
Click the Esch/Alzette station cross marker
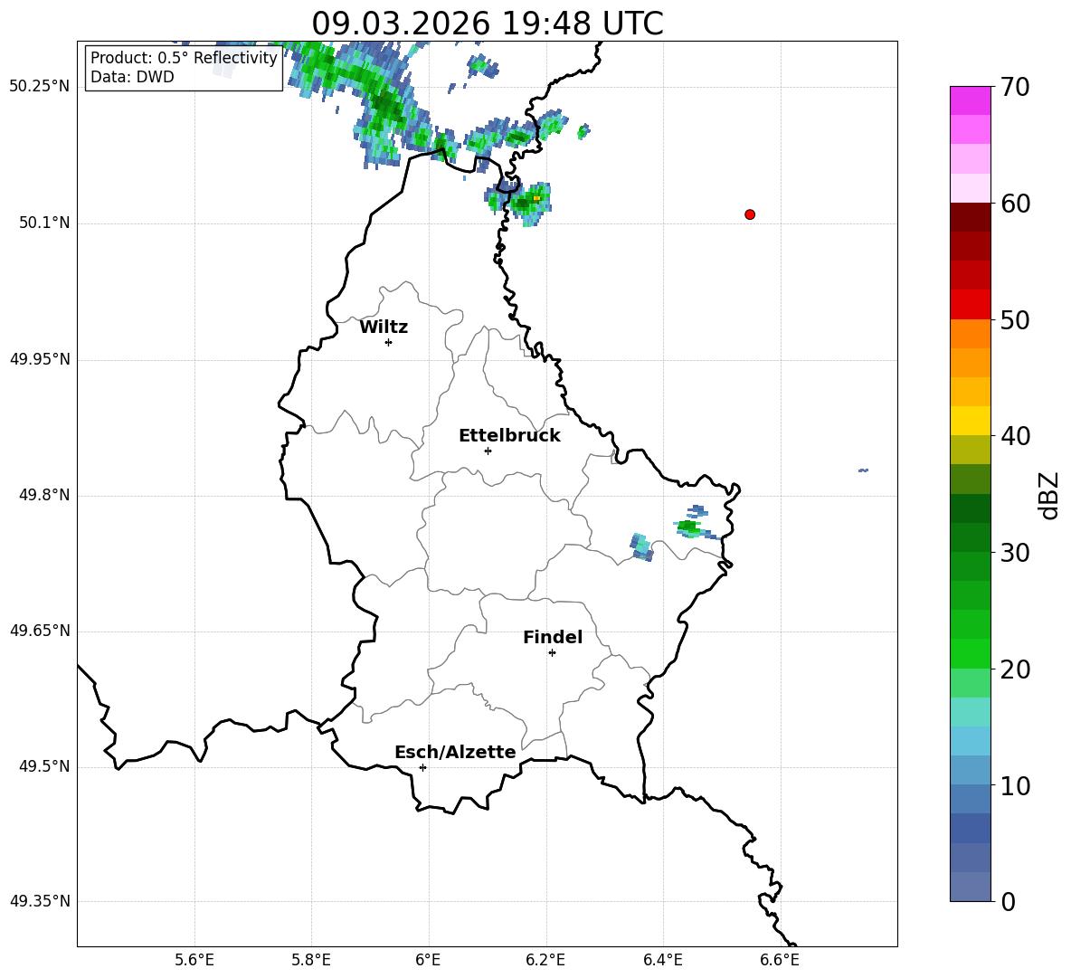pos(422,767)
